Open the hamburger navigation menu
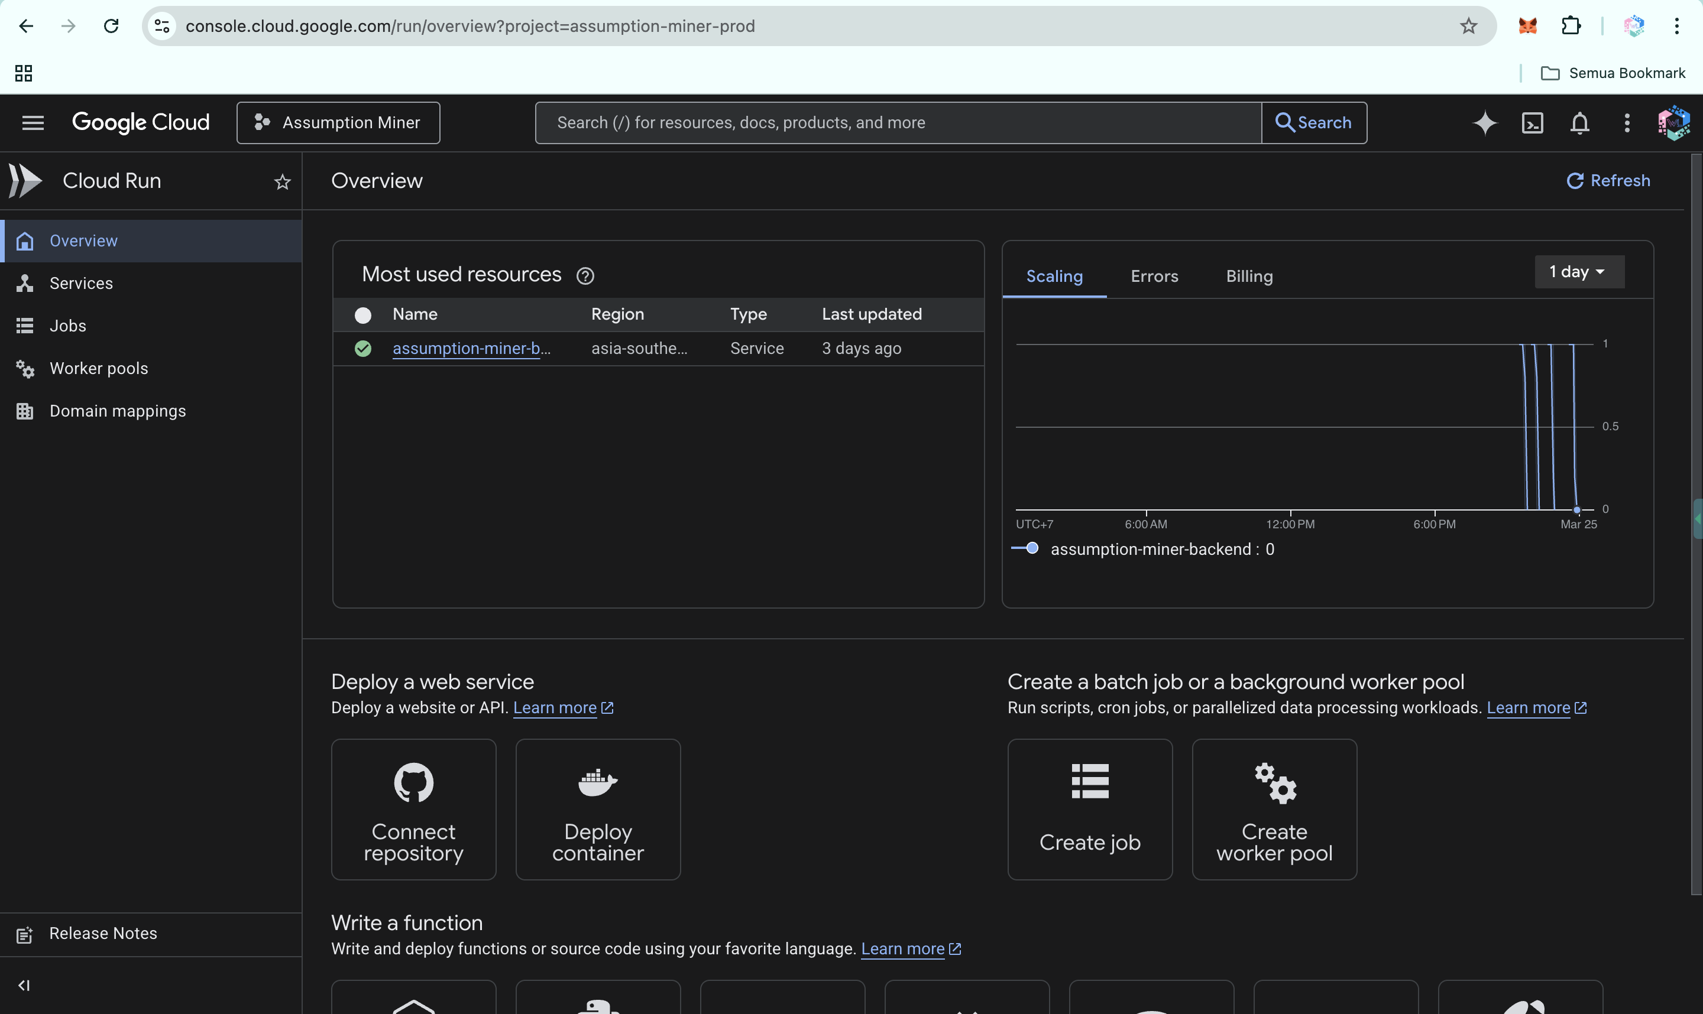Screen dimensions: 1703x1014 tap(33, 123)
